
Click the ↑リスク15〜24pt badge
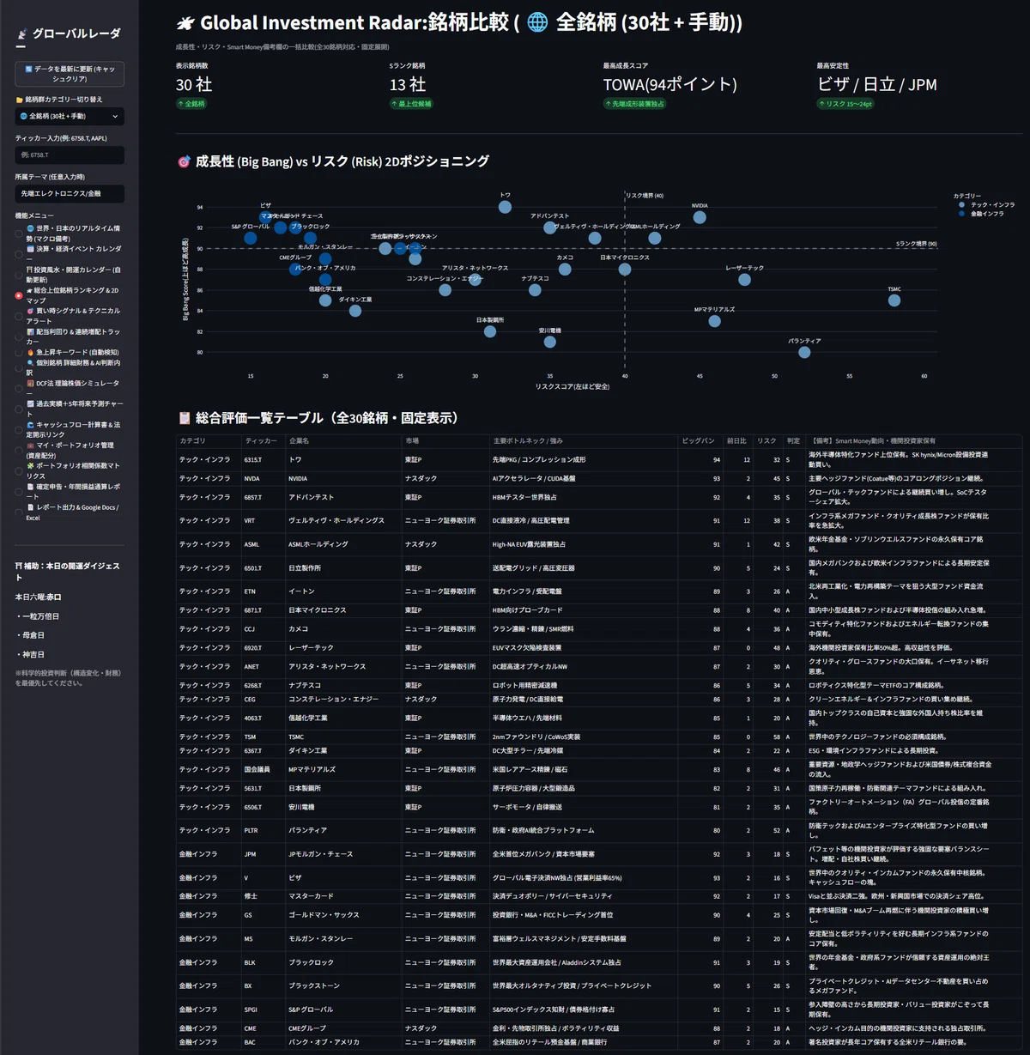point(845,104)
